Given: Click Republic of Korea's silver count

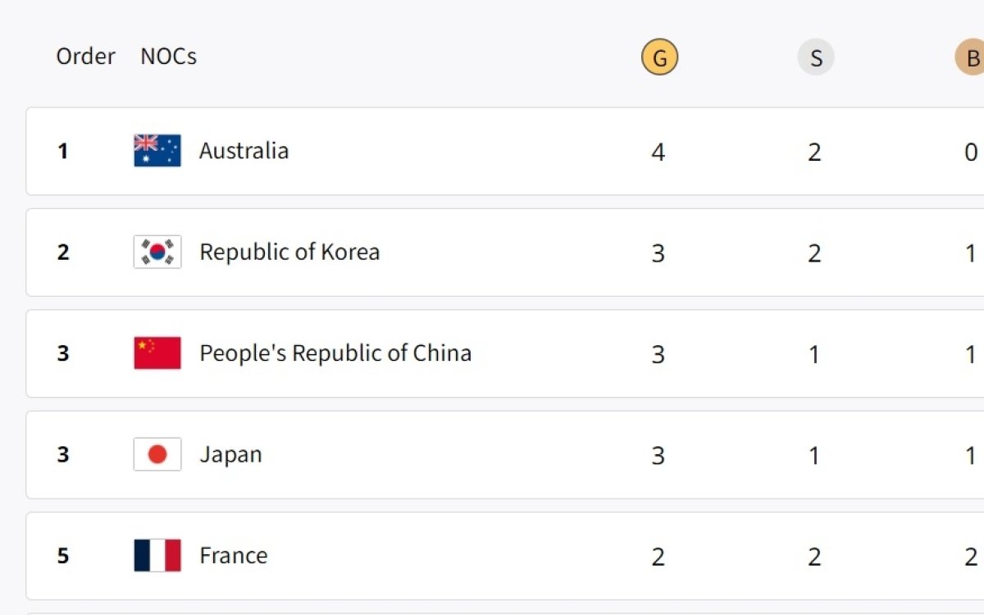Looking at the screenshot, I should tap(814, 253).
